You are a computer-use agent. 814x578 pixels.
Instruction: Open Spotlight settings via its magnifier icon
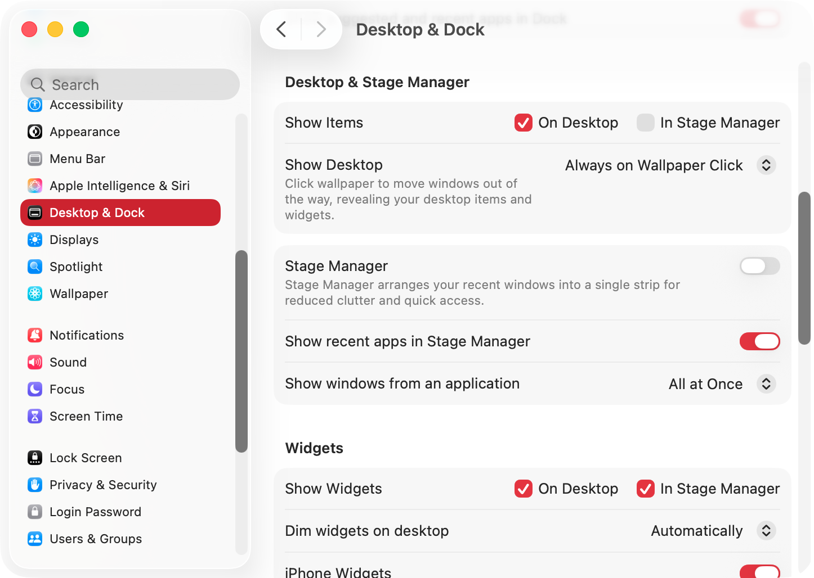click(x=35, y=267)
